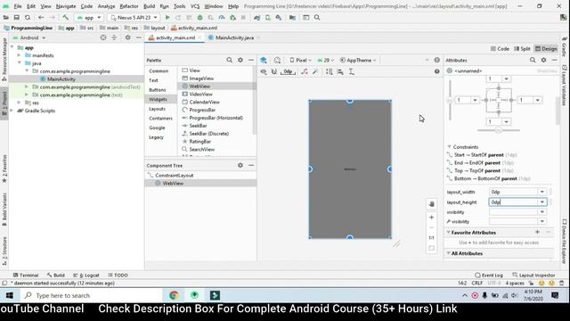The width and height of the screenshot is (570, 321).
Task: Click the Debug app bug icon
Action: 199,18
